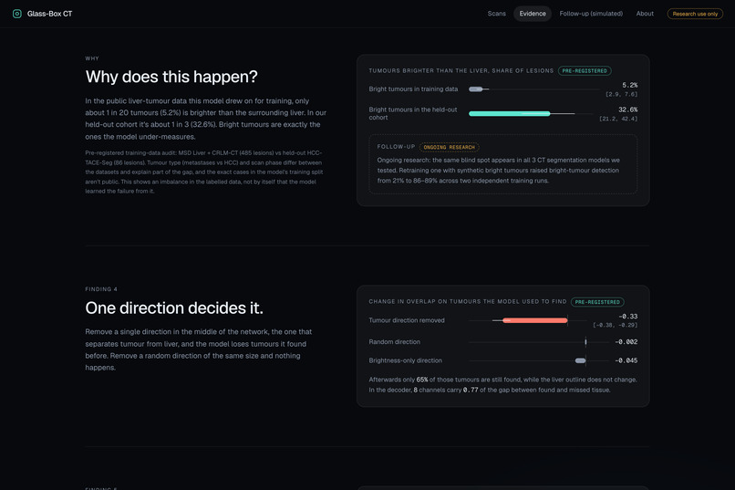
Task: Click the WHY section label
Action: tap(92, 58)
